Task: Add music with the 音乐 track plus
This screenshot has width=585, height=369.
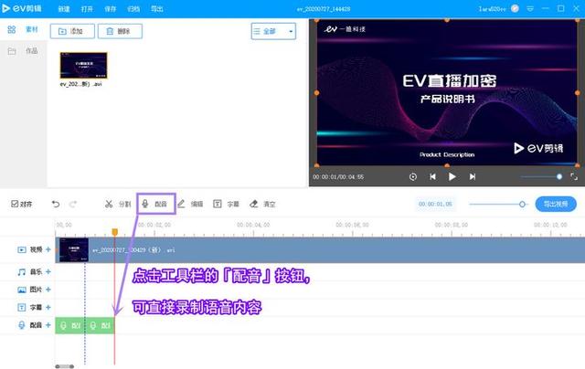Action: [x=48, y=271]
